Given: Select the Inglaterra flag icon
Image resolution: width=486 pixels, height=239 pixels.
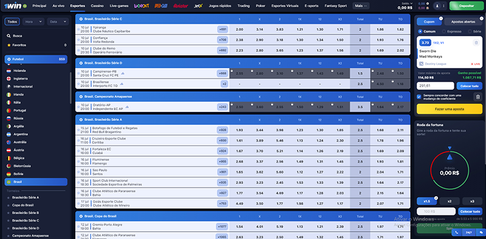Looking at the screenshot, I should tap(9, 79).
